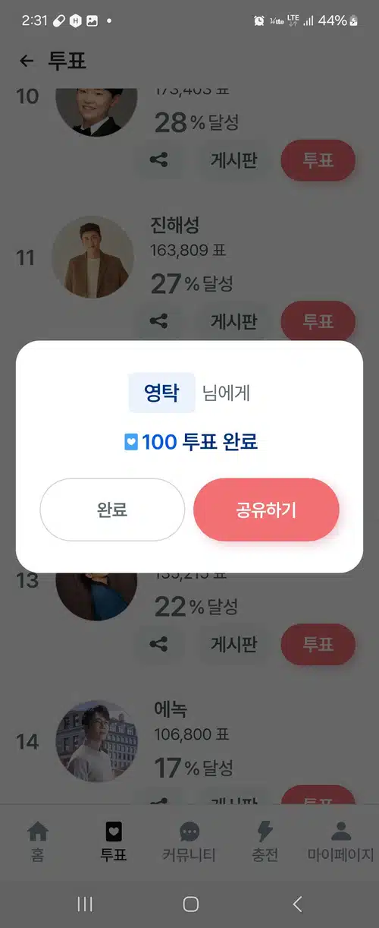
Task: Tap the 투표 button for rank 13
Action: 318,645
